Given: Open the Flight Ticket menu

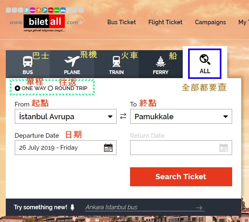Looking at the screenshot, I should 165,22.
